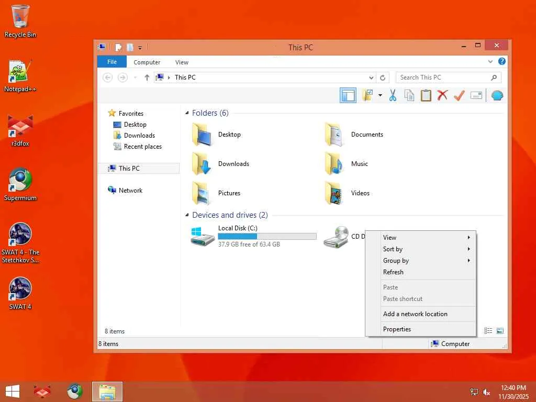The height and width of the screenshot is (402, 536).
Task: Expand the ribbon with the chevron
Action: click(x=490, y=62)
